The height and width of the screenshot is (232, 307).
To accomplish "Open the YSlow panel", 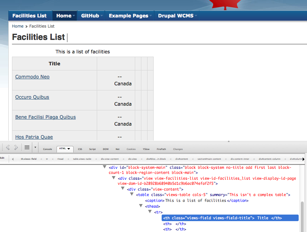I will click(x=146, y=149).
